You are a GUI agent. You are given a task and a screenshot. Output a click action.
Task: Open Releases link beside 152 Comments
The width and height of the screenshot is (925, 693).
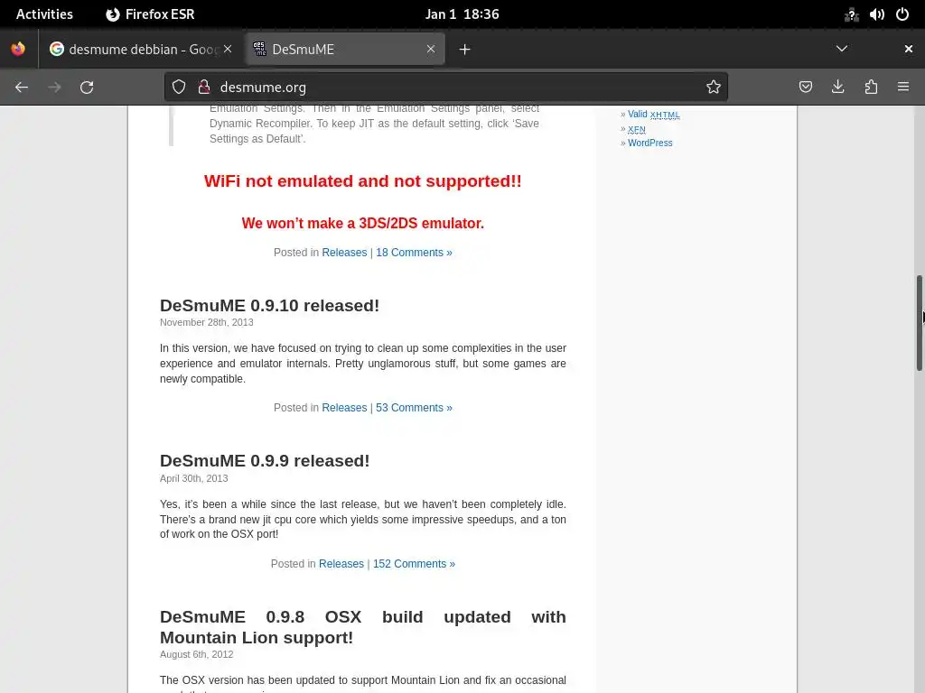click(341, 564)
